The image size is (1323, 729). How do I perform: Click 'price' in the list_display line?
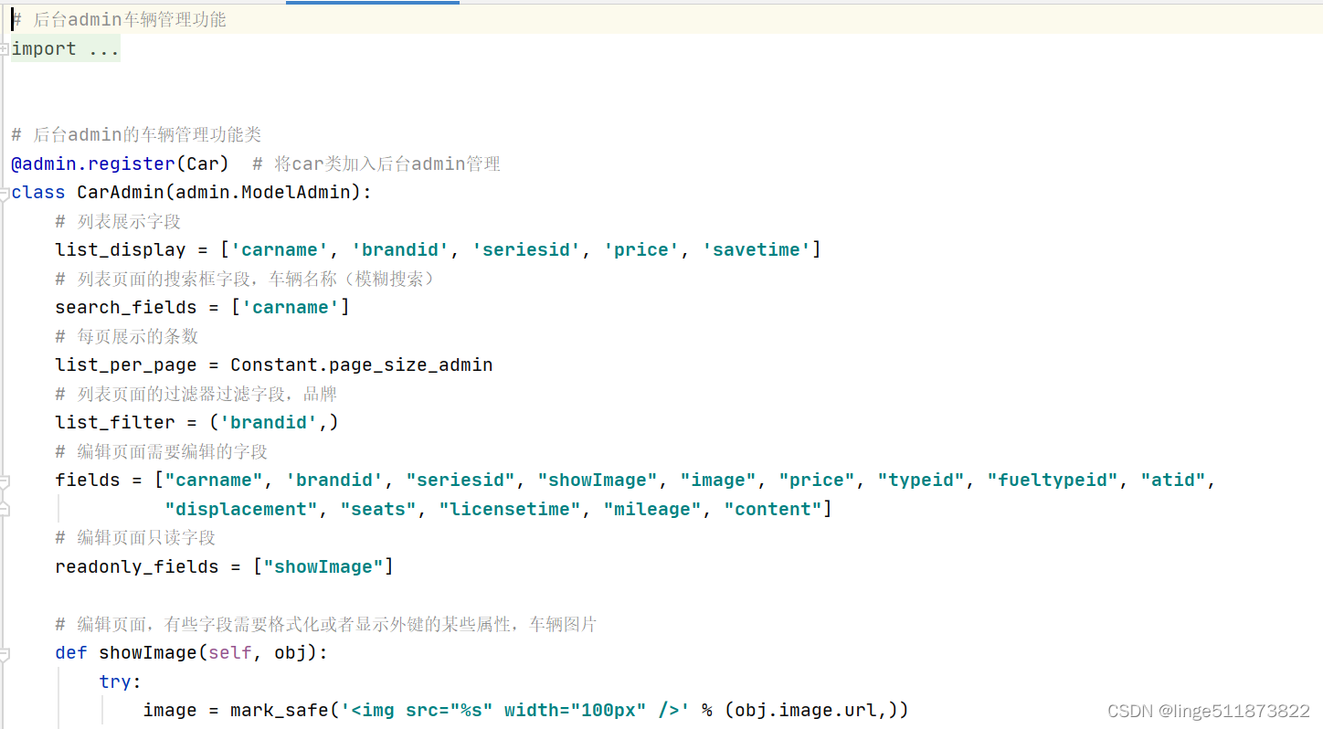(x=641, y=250)
